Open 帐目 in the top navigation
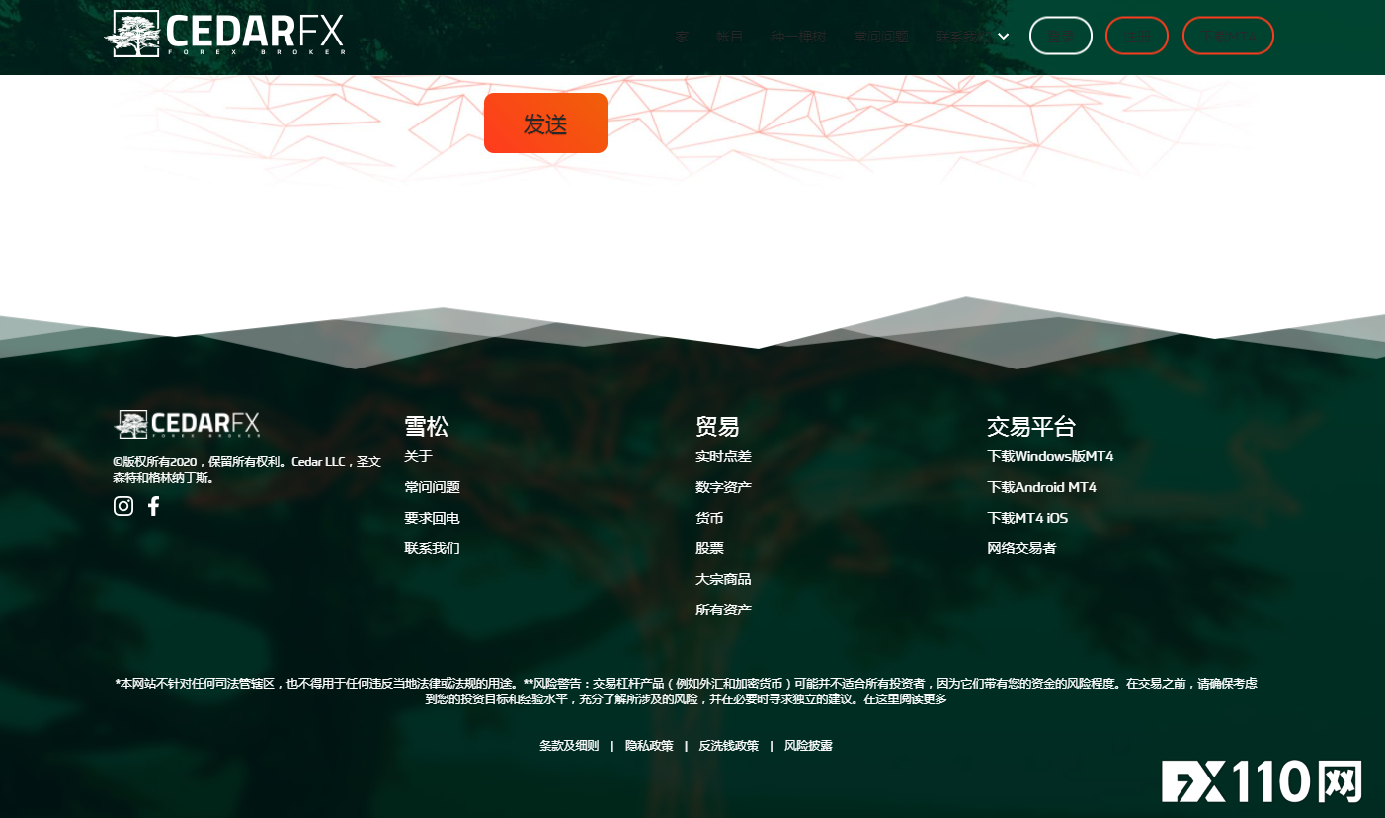This screenshot has width=1385, height=818. point(729,37)
